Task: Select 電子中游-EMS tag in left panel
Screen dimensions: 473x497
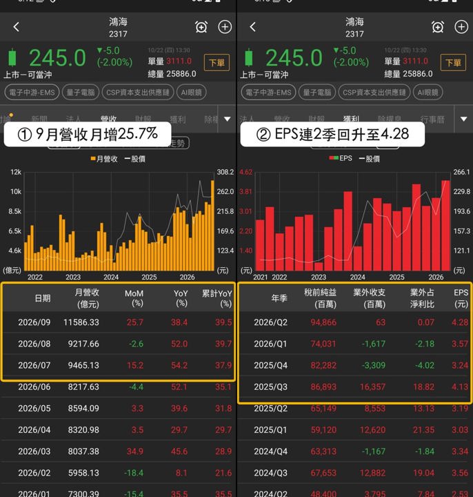Action: point(32,92)
